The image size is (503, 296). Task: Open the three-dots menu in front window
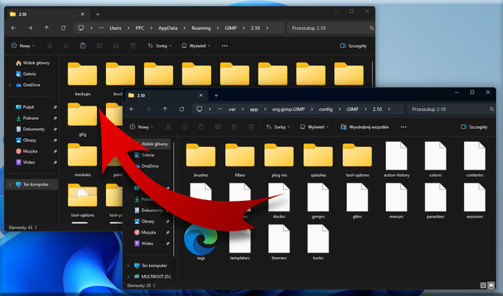404,127
